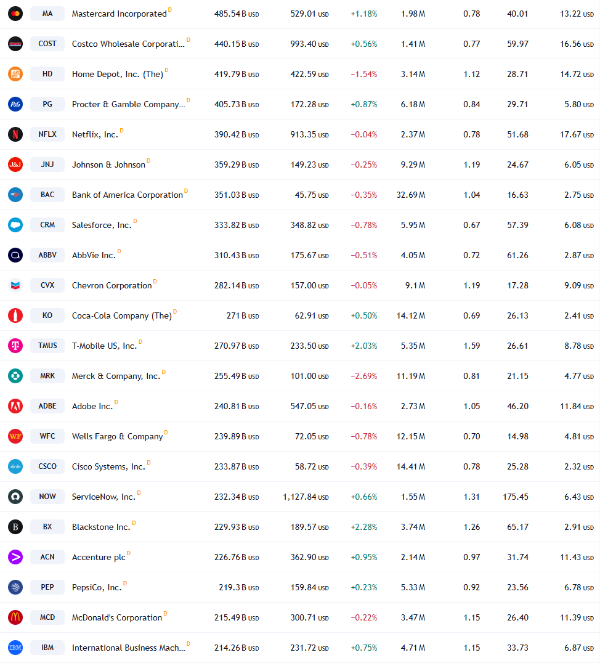Click Blackstone change value +2.28%
600x663 pixels.
point(364,527)
